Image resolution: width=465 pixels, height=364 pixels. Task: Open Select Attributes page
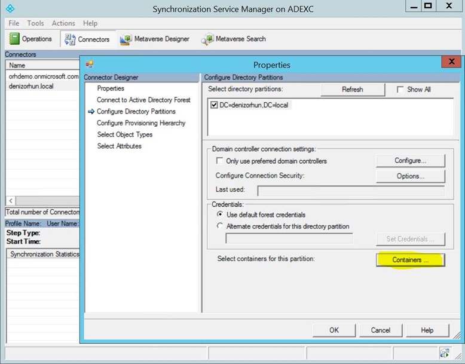click(119, 146)
